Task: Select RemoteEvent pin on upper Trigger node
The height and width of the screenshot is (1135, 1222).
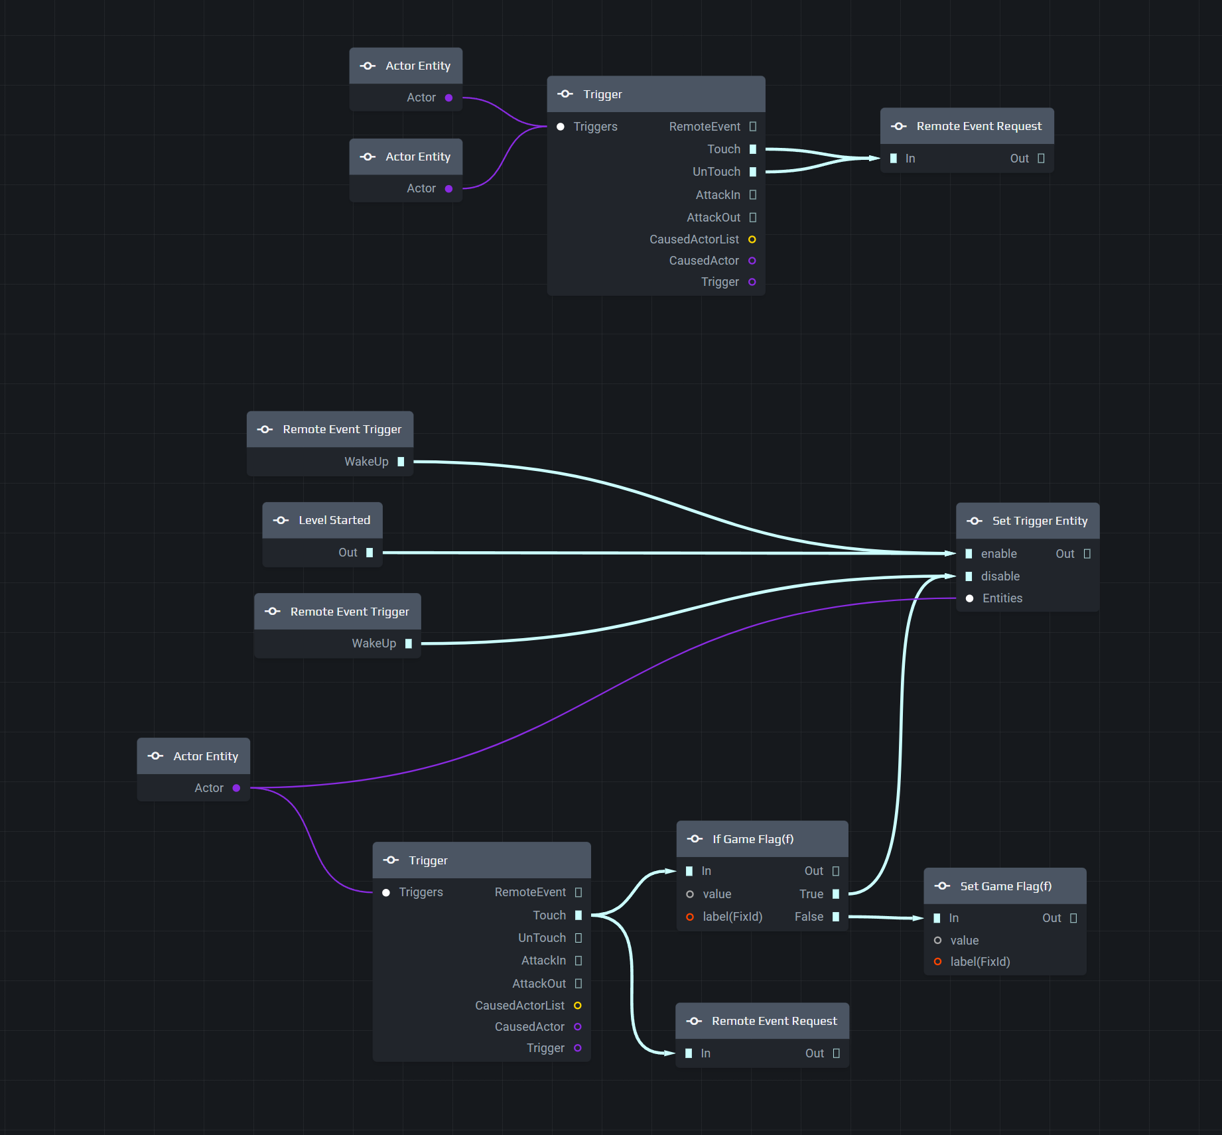Action: coord(753,127)
